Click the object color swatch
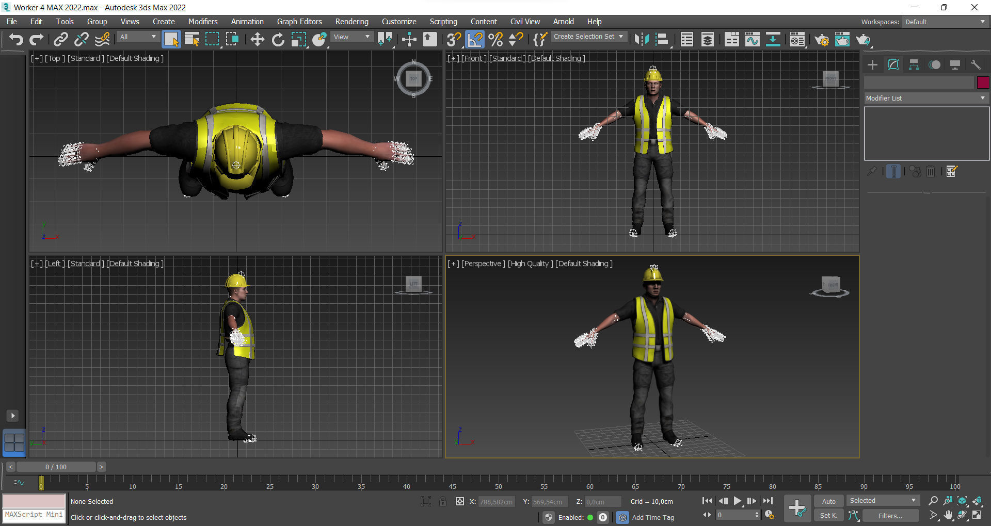The image size is (991, 526). pyautogui.click(x=983, y=83)
